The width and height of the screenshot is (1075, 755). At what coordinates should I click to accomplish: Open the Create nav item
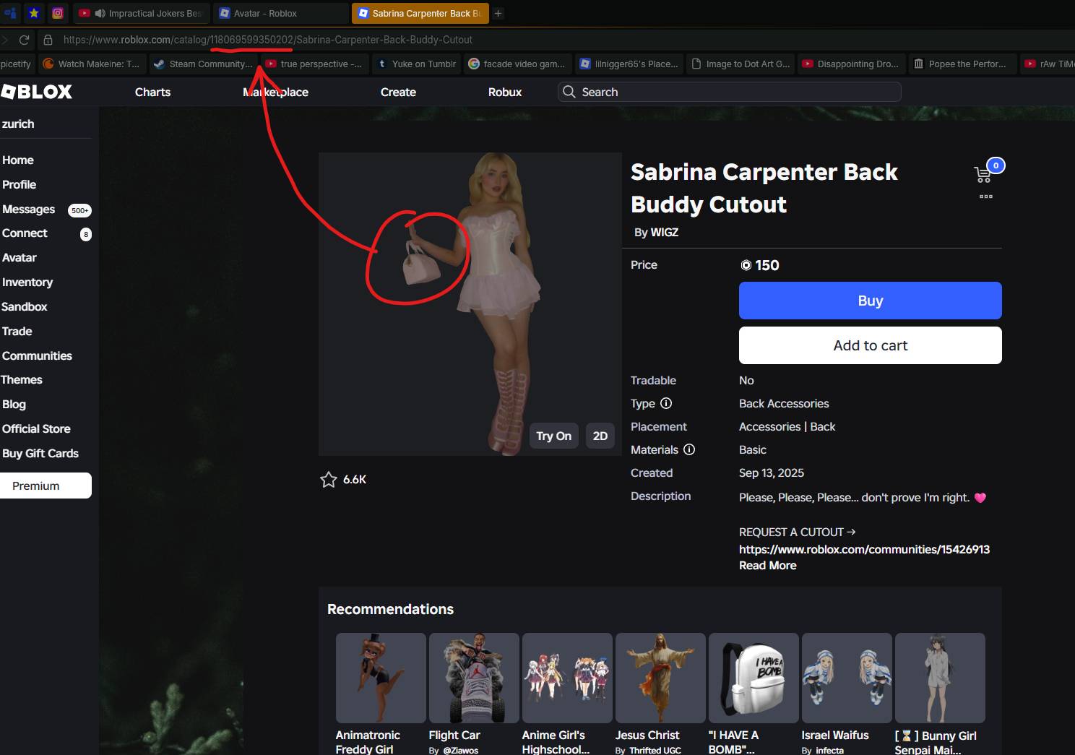point(398,92)
